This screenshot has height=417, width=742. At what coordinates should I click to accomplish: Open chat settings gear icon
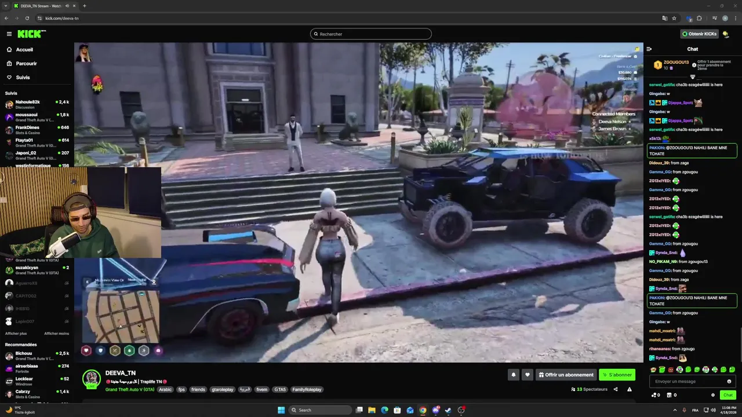(713, 395)
